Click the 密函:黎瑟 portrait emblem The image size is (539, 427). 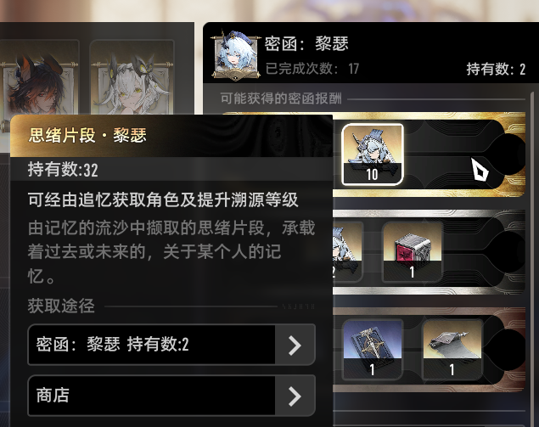(235, 55)
